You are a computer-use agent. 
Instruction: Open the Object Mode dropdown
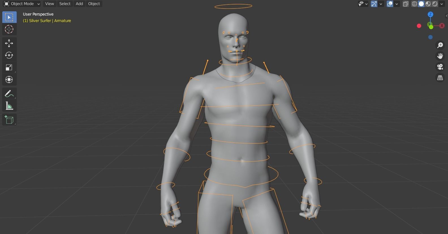tap(22, 4)
